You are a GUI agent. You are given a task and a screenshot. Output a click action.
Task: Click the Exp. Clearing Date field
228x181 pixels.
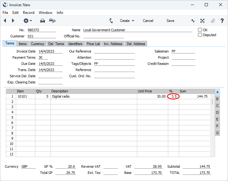click(50, 82)
